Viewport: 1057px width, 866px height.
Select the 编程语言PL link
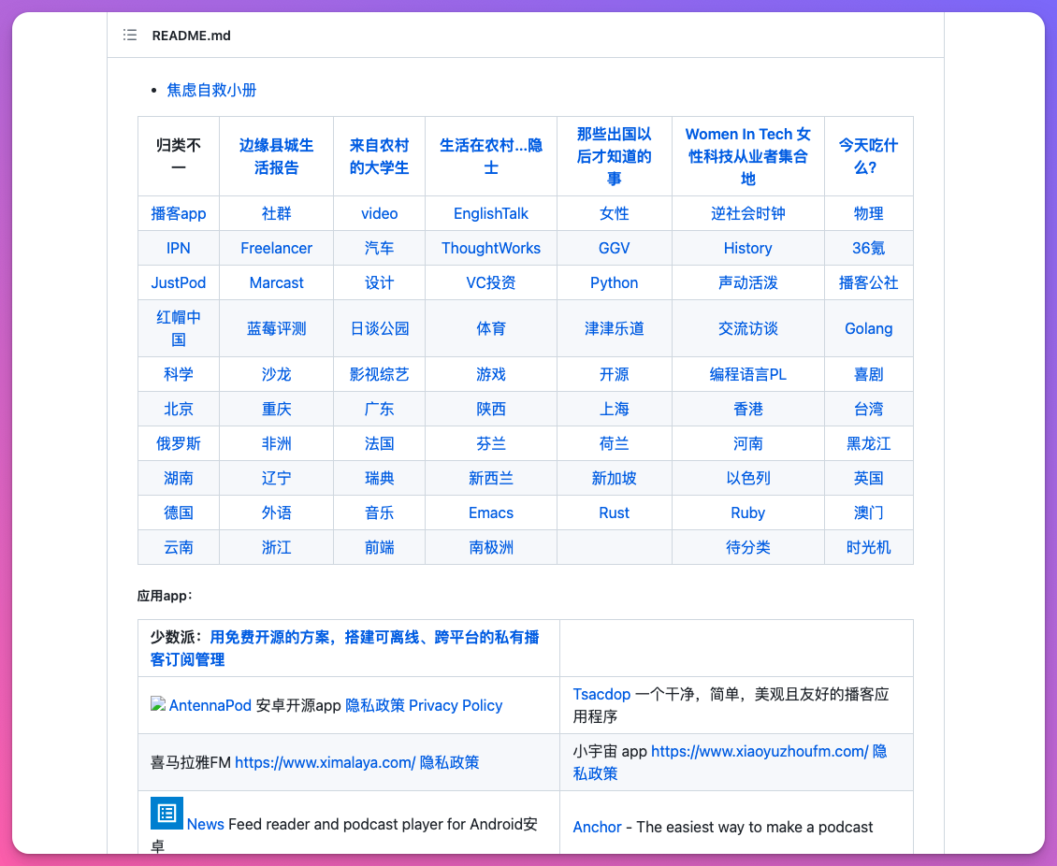pos(747,374)
